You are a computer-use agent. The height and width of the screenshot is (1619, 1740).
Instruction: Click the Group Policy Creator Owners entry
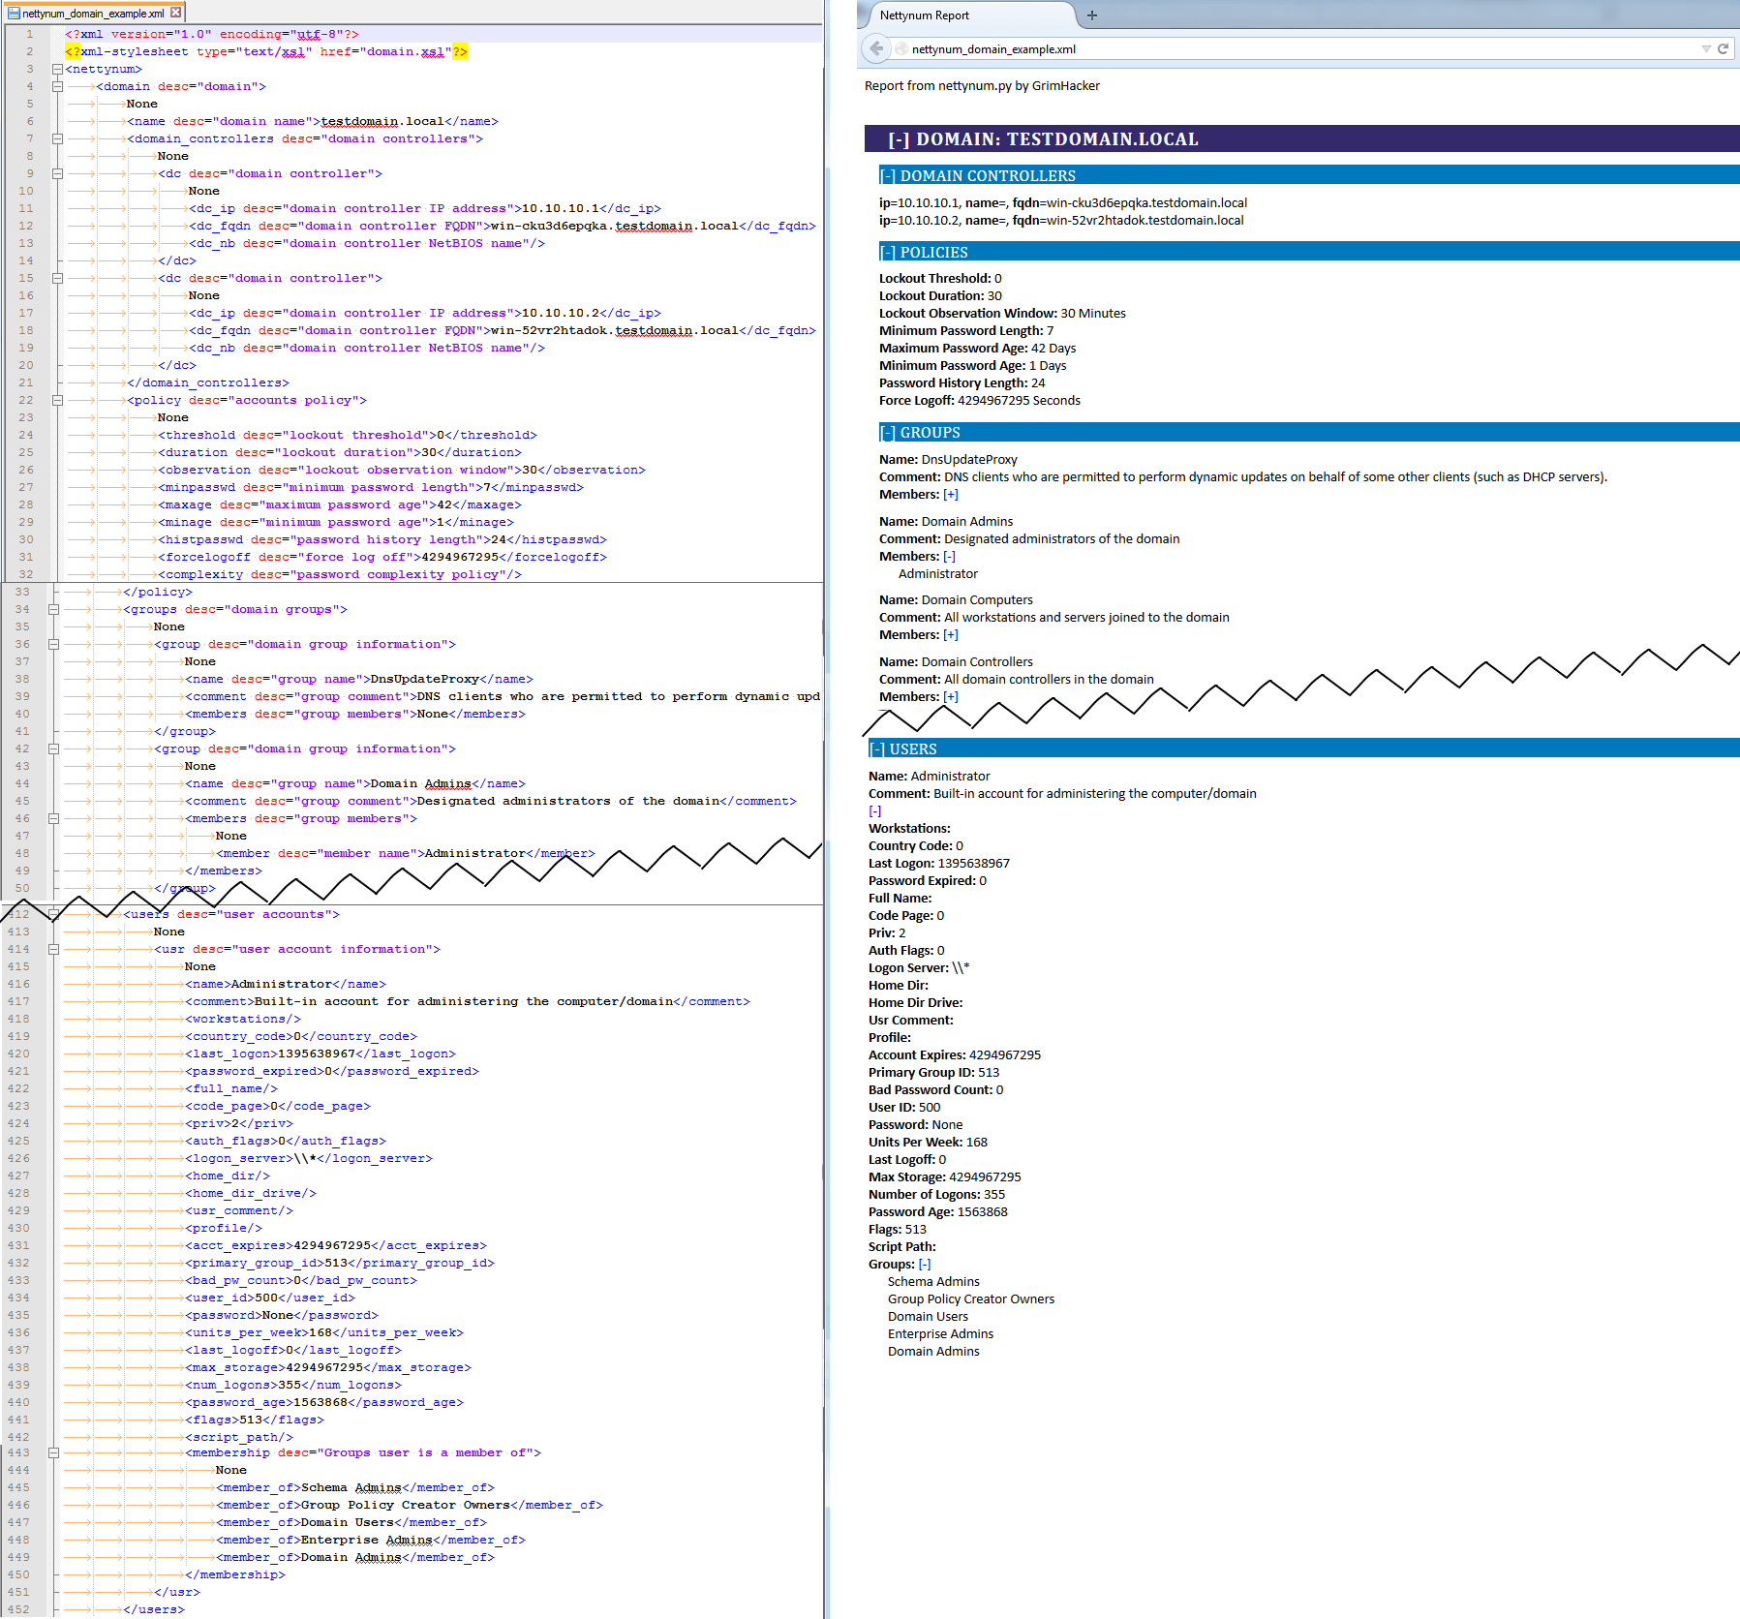[x=971, y=1299]
